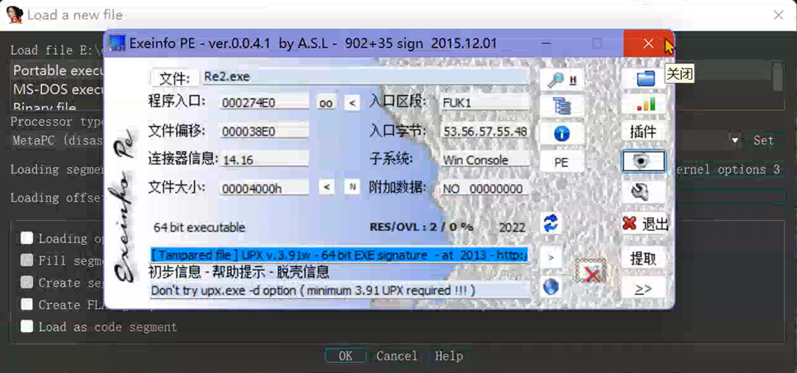Click the < button beside entry point
Image resolution: width=797 pixels, height=373 pixels.
coord(352,103)
